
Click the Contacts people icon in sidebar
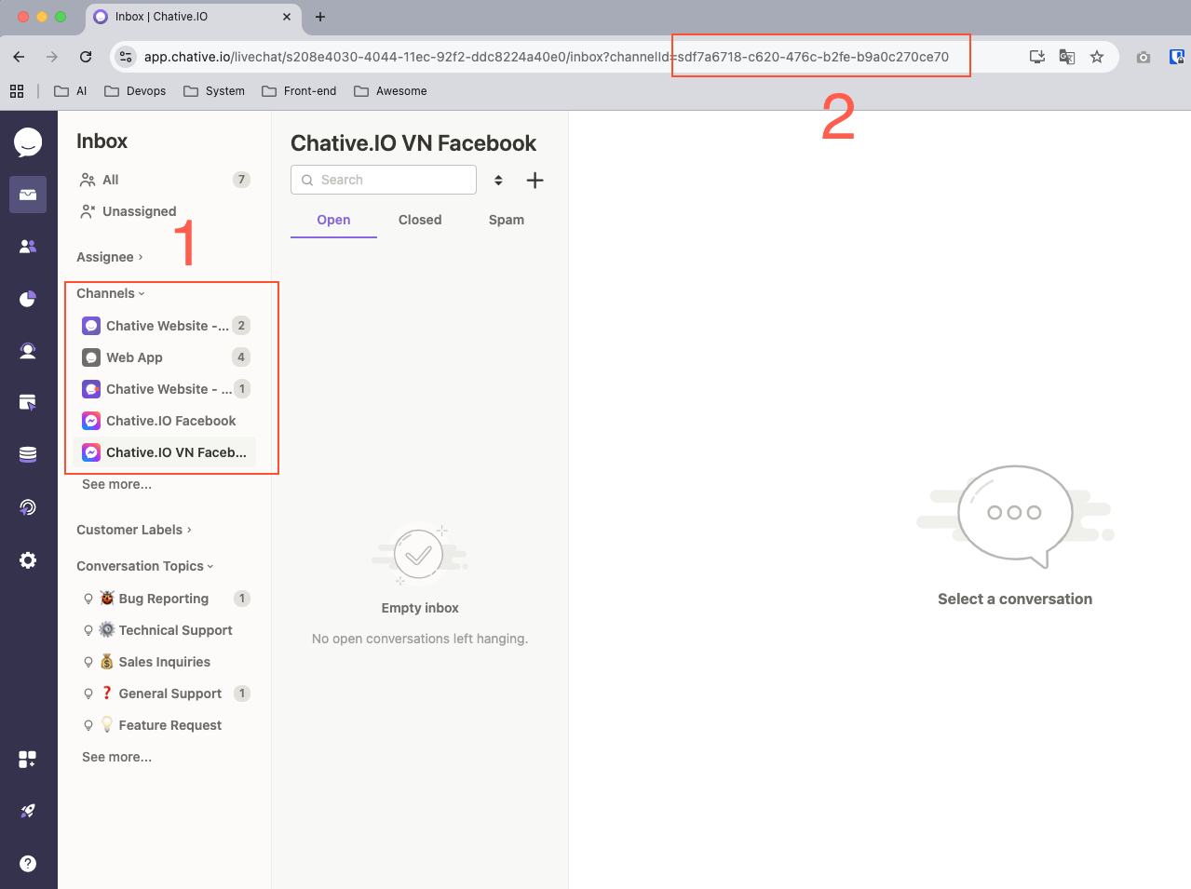(28, 247)
